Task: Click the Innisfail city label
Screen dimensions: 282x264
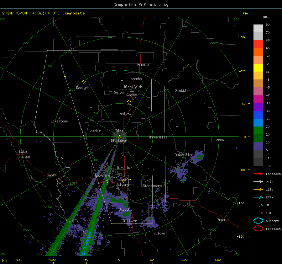Action: click(126, 114)
